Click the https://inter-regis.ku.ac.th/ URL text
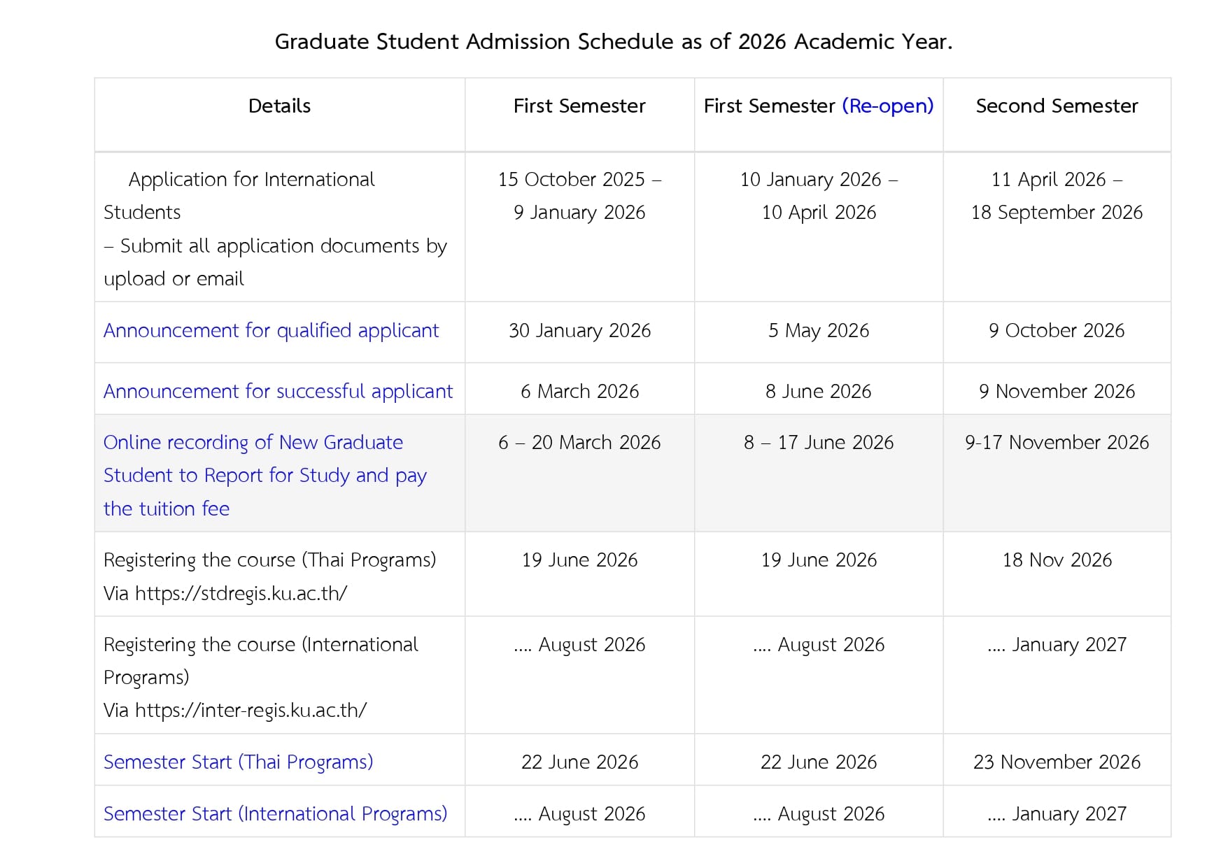1228x868 pixels. click(250, 711)
